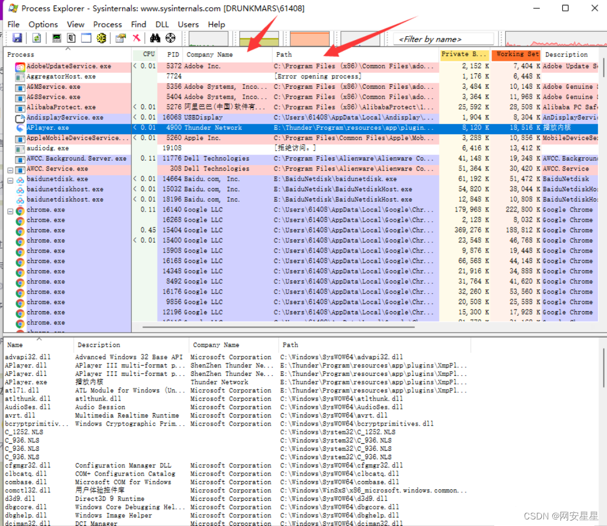This screenshot has width=607, height=526.
Task: Sort by the CPU column header
Action: (x=144, y=55)
